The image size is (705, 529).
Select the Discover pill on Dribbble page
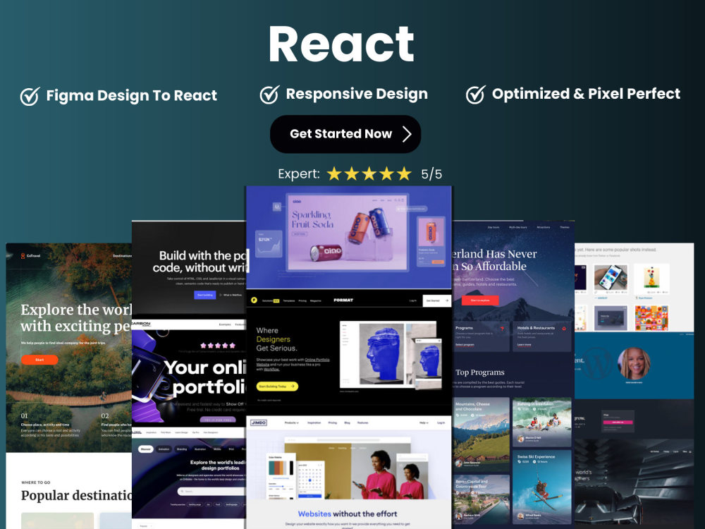[146, 449]
